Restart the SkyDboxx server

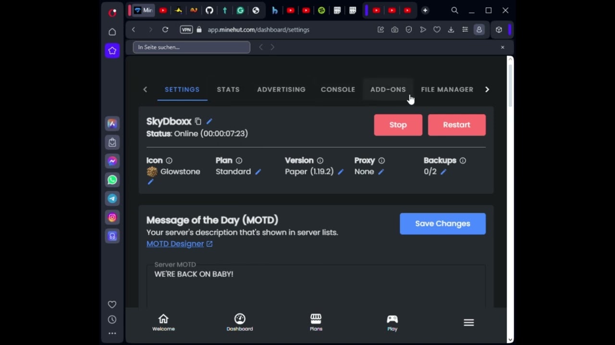point(457,125)
